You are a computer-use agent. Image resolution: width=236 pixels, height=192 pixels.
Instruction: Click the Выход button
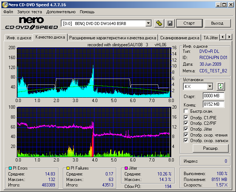(x=217, y=23)
